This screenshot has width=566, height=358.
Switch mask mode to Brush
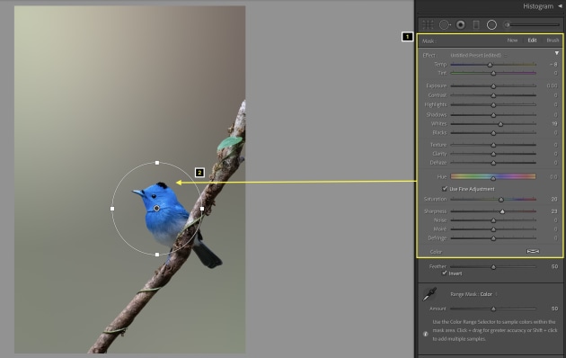point(553,40)
